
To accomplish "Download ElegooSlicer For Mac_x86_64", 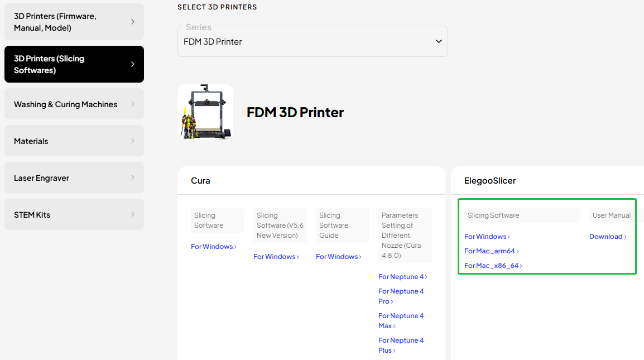I will coord(493,266).
